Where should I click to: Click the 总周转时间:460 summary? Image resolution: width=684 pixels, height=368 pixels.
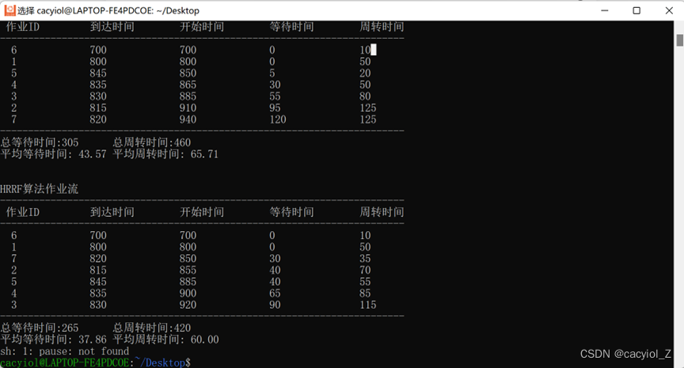[x=152, y=142]
